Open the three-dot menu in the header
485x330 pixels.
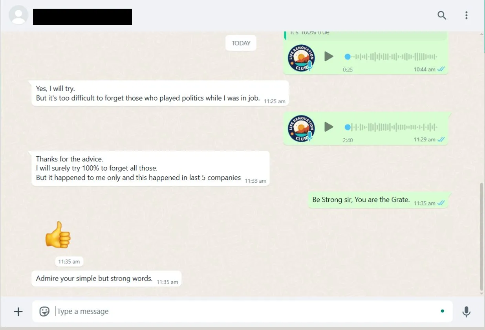(x=466, y=15)
